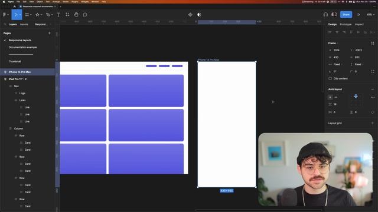The width and height of the screenshot is (378, 212).
Task: Click the audio headphones icon
Action: pyautogui.click(x=325, y=15)
